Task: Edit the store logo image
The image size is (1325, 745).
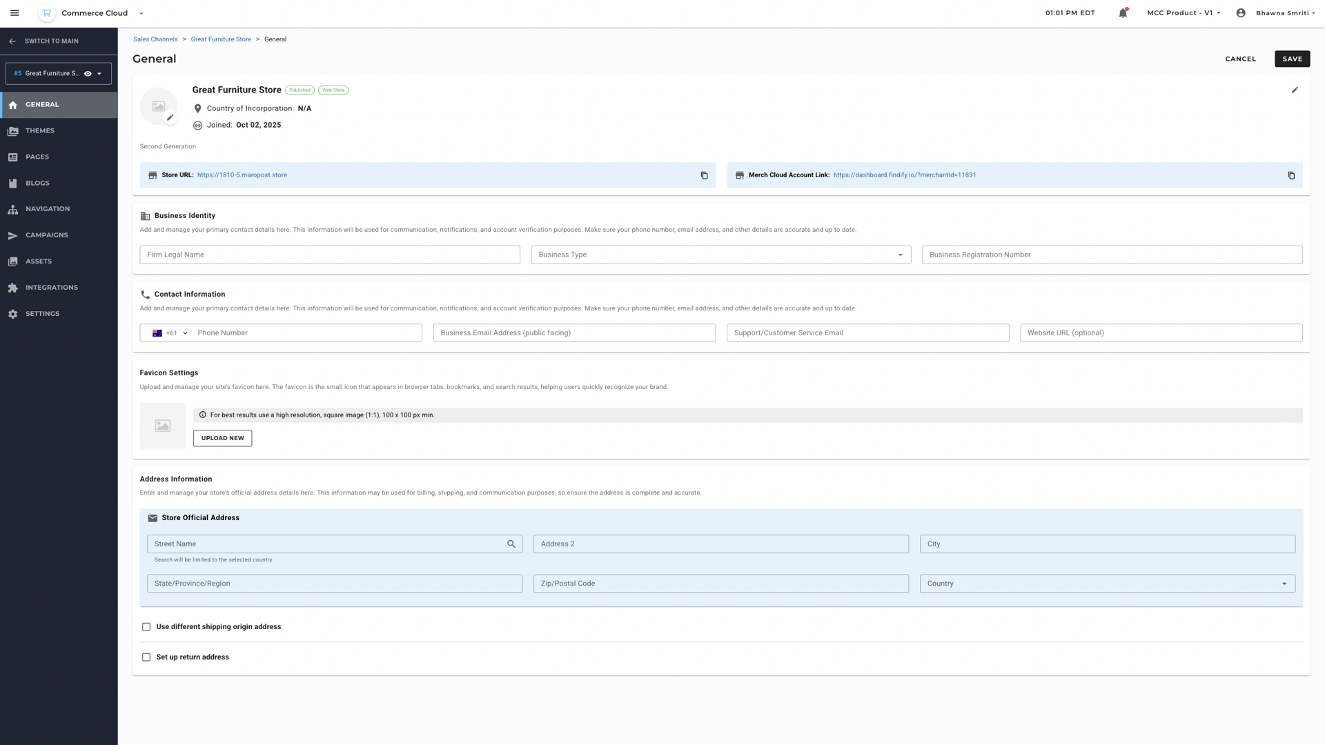Action: pyautogui.click(x=170, y=118)
